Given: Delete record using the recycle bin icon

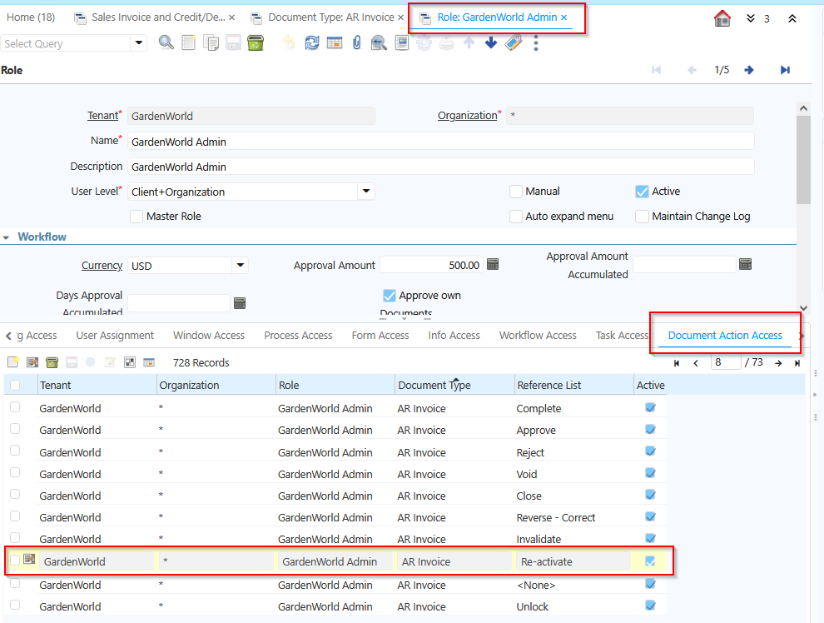Looking at the screenshot, I should (x=256, y=42).
